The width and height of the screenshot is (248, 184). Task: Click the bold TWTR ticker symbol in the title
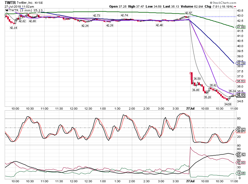click(10, 3)
